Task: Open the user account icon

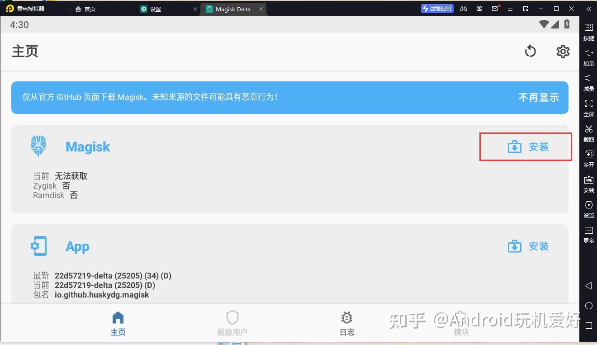Action: click(x=479, y=9)
